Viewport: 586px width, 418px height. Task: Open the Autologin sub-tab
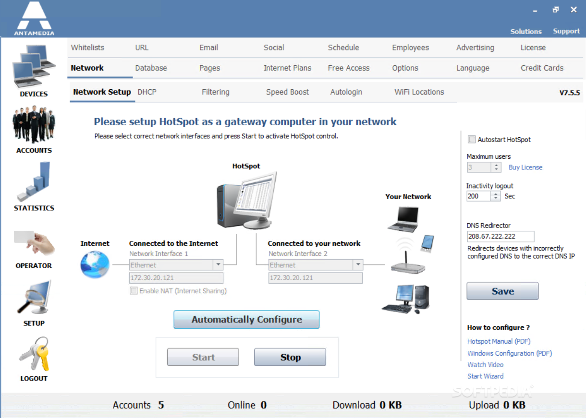(x=346, y=92)
